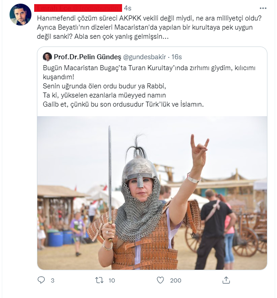Click the reply speech bubble icon
This screenshot has width=277, height=298.
(41, 280)
